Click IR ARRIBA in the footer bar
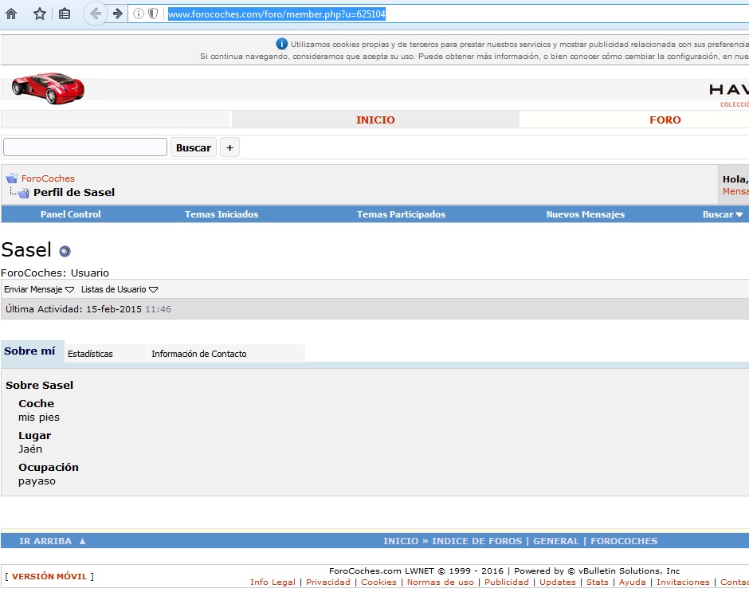 52,541
